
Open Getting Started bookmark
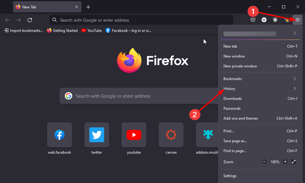pos(62,31)
